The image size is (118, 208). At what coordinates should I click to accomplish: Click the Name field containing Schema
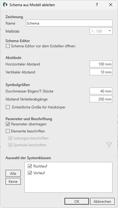click(x=69, y=23)
